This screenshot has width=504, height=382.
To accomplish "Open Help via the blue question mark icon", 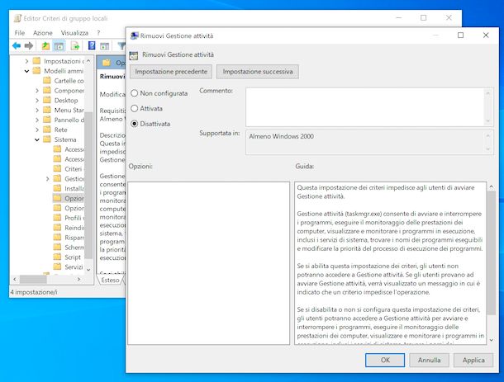I will pyautogui.click(x=92, y=45).
